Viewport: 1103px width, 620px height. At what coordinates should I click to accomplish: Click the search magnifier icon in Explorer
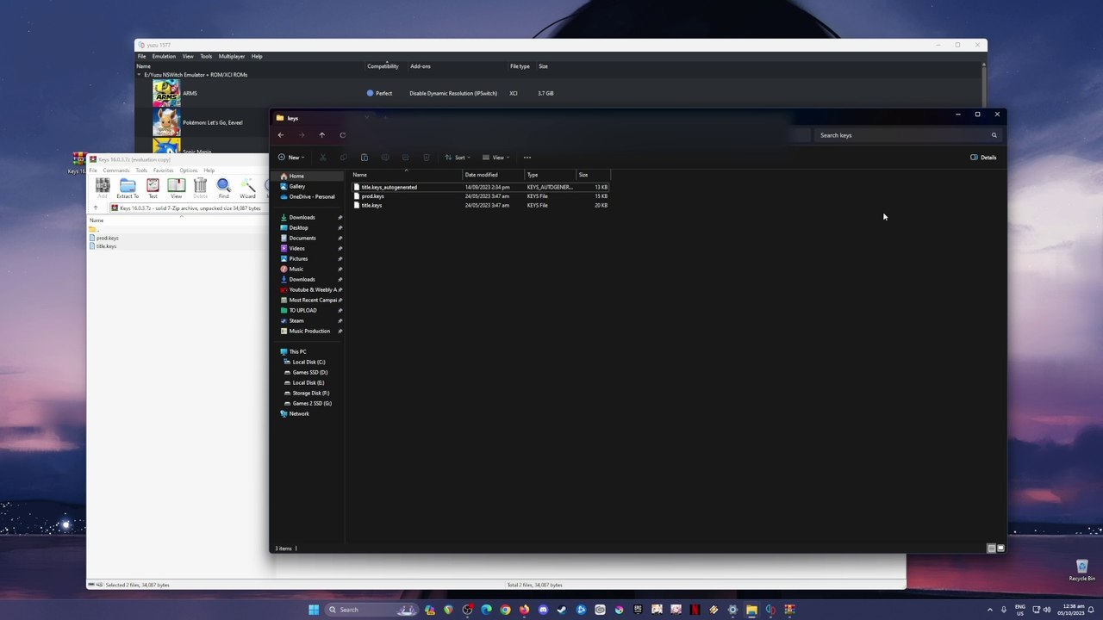[994, 135]
